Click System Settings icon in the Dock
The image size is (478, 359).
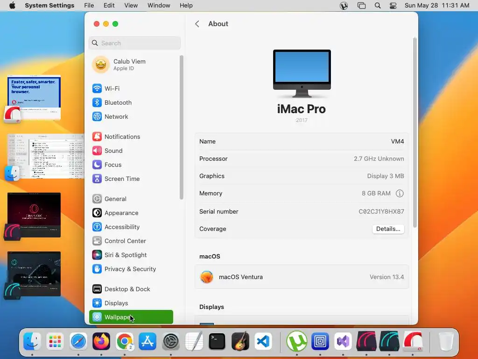pyautogui.click(x=171, y=341)
